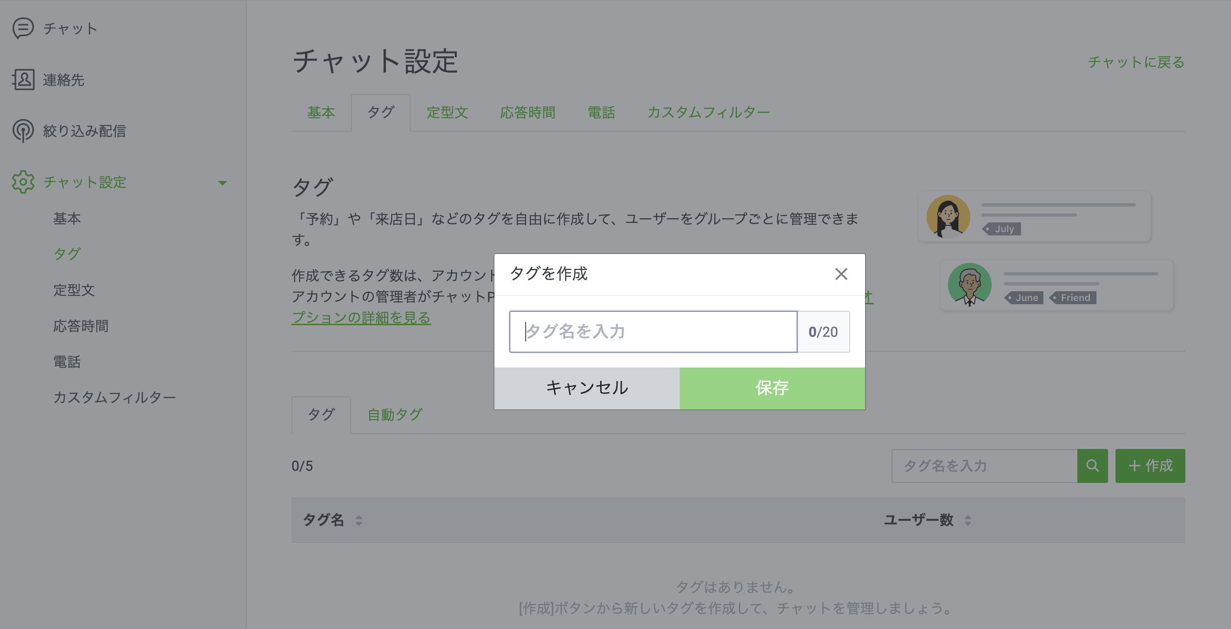Switch to the 自動タグ sub-tab
1231x629 pixels.
tap(395, 415)
